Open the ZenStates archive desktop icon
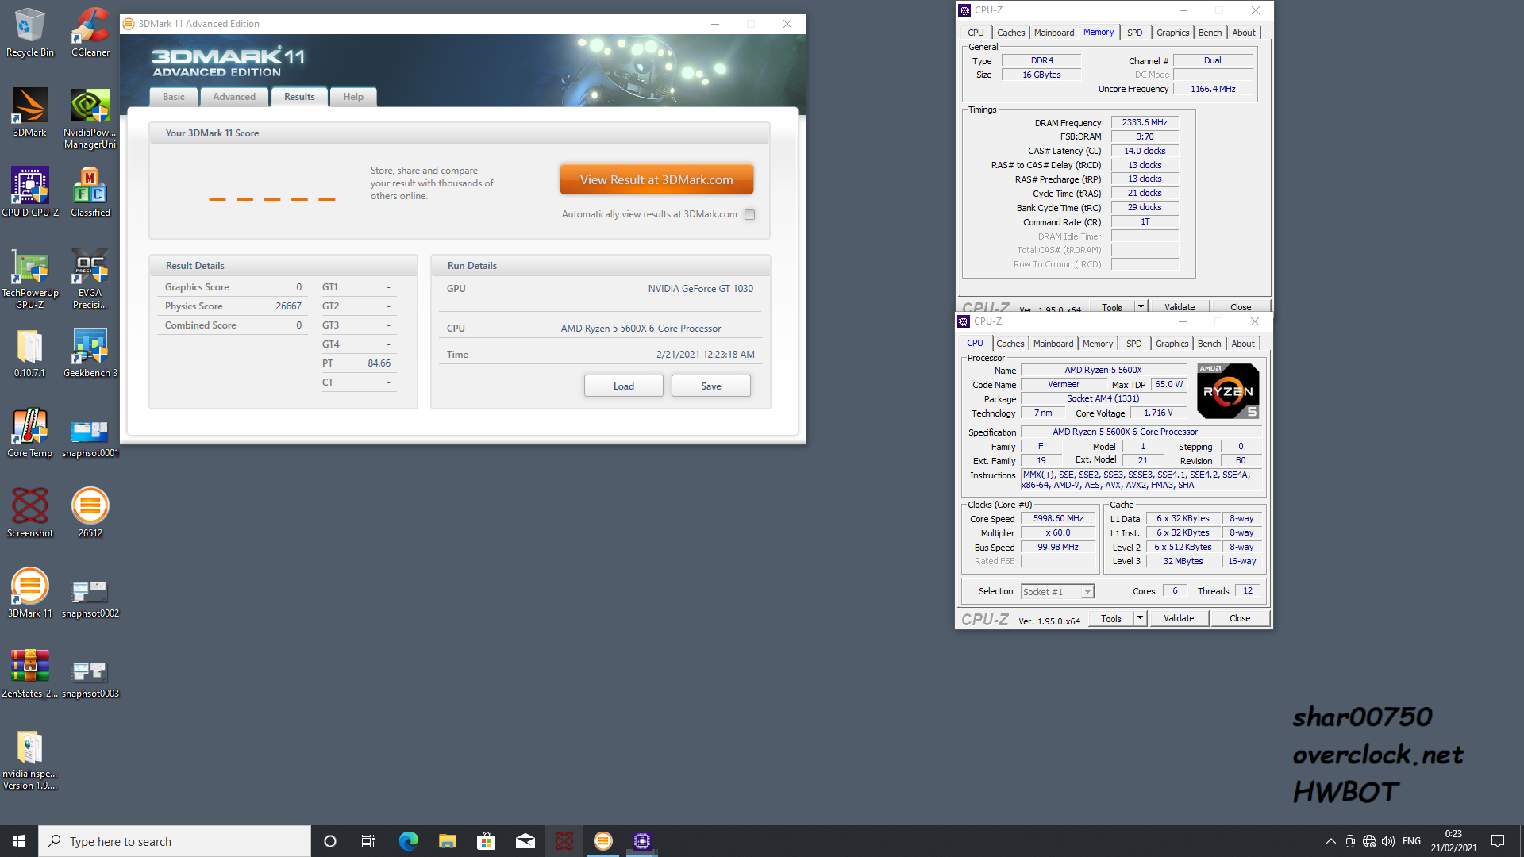Image resolution: width=1524 pixels, height=857 pixels. (30, 673)
